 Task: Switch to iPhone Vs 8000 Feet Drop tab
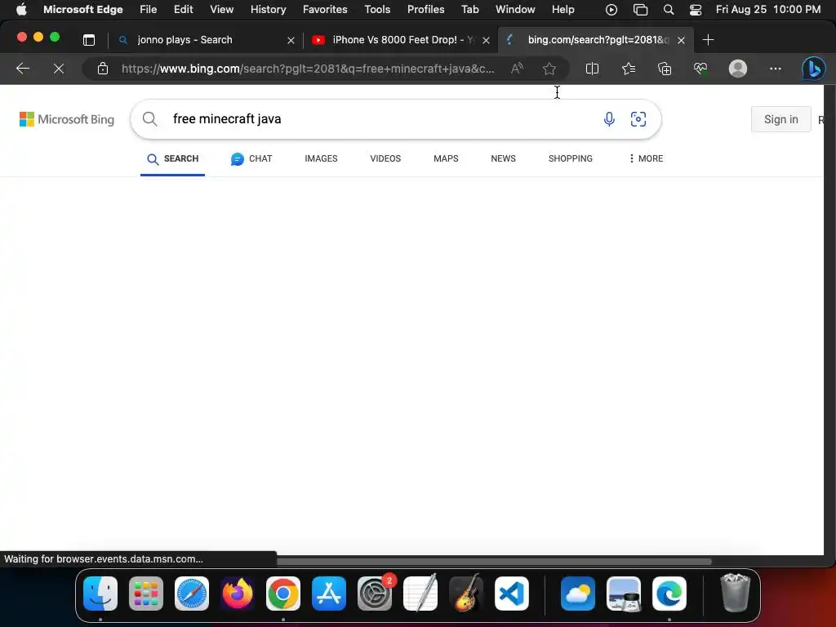(402, 40)
